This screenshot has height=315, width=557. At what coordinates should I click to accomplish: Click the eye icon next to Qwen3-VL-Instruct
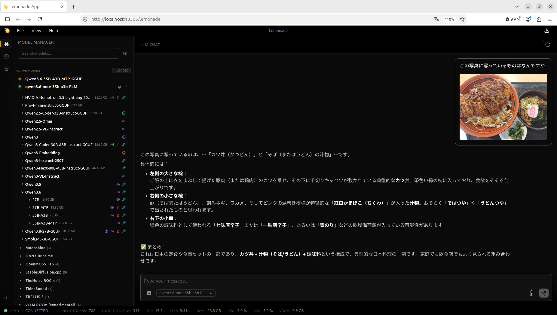click(124, 176)
